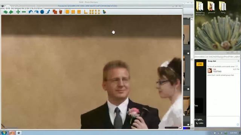Click the Links paperclip in hangout panel

[200, 123]
